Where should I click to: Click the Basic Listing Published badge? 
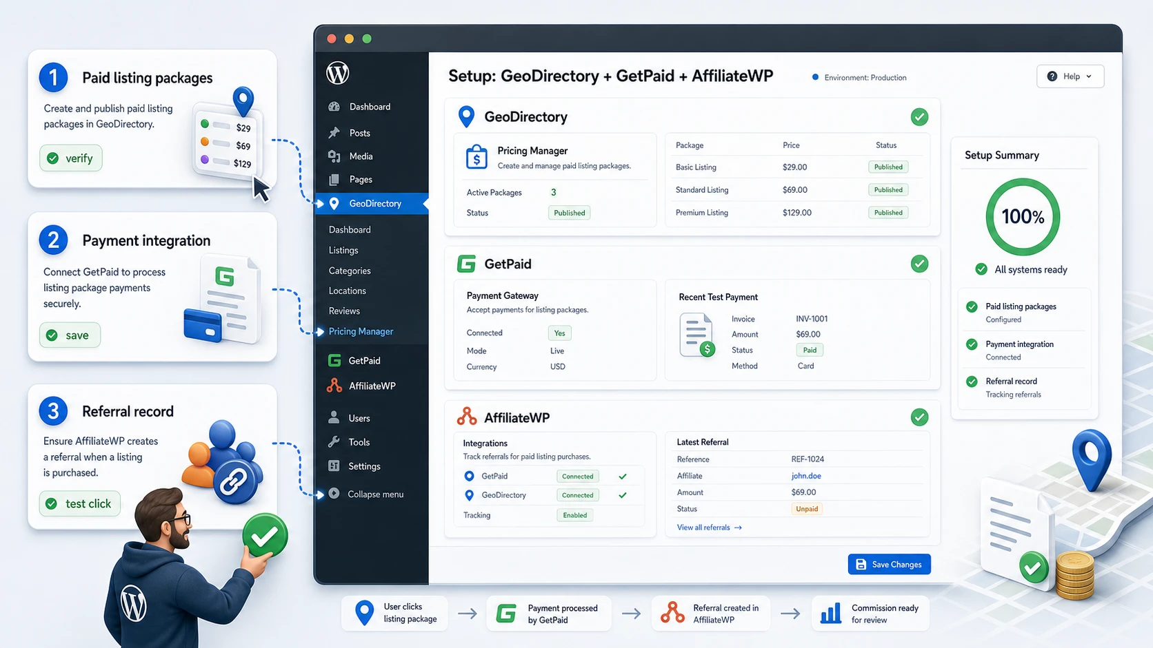[x=888, y=167]
